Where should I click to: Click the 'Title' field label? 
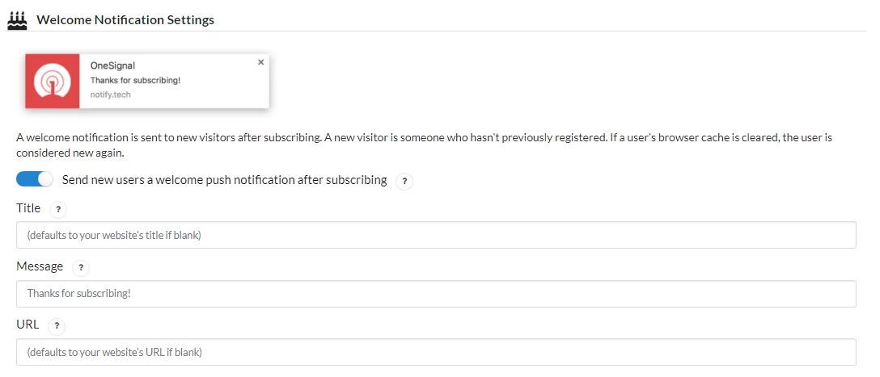pos(28,208)
